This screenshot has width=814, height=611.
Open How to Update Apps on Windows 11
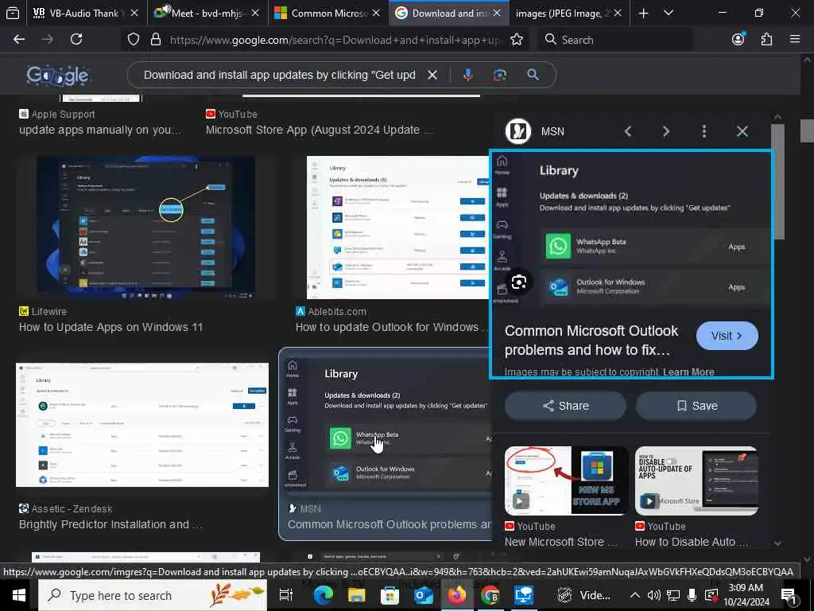coord(110,327)
